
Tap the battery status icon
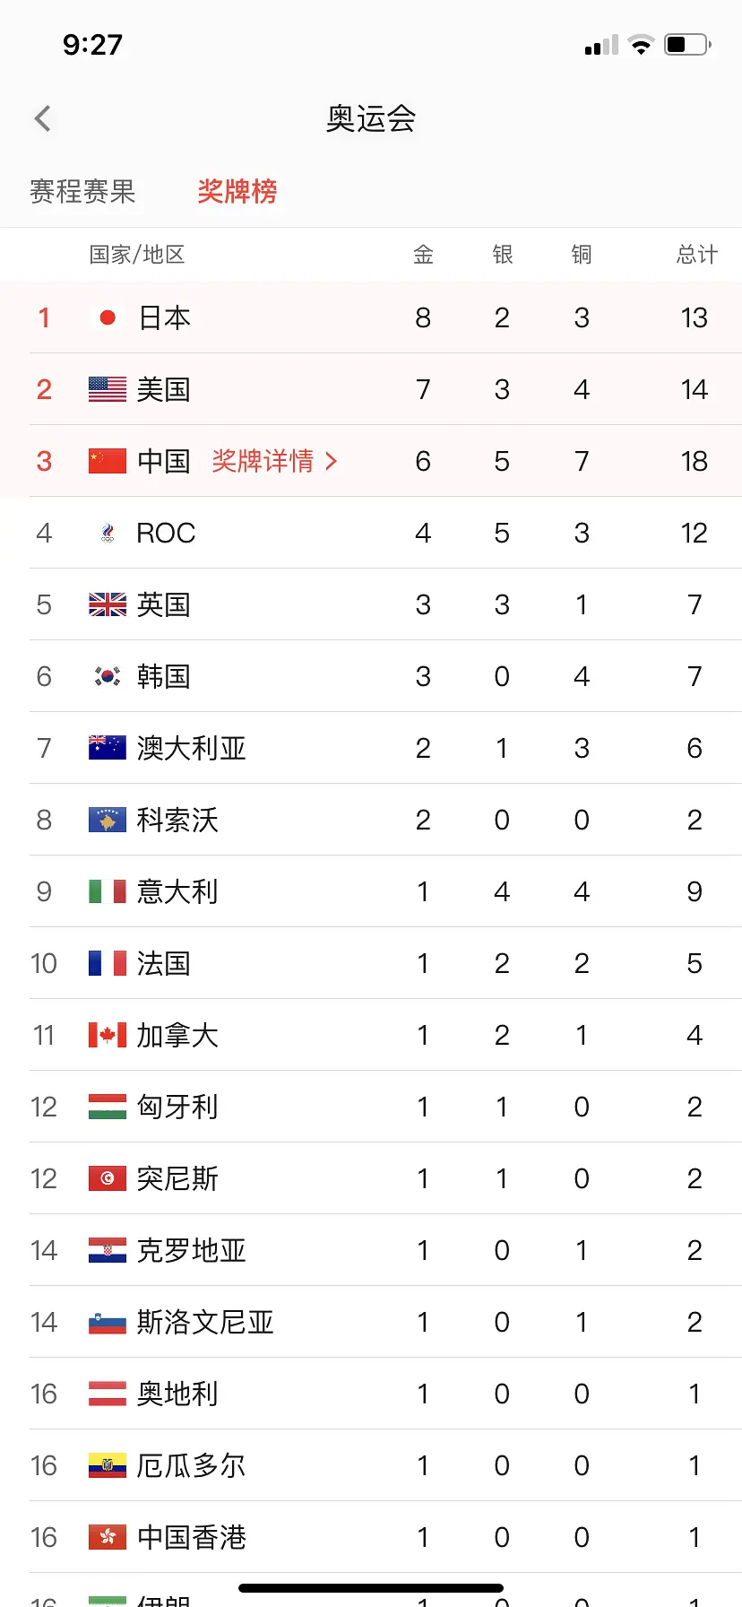687,45
